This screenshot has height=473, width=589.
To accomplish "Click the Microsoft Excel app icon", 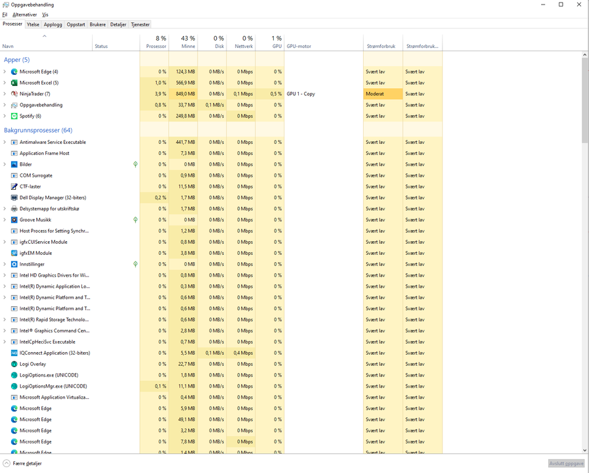I will tap(14, 83).
